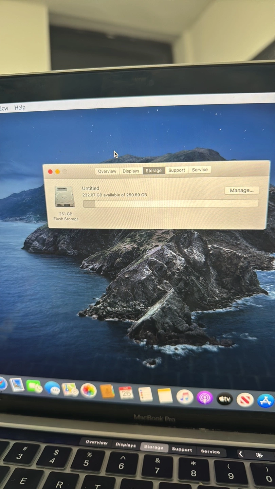Screen dimensions: 275x489
Task: Open Contacts from the Dock
Action: 107,392
